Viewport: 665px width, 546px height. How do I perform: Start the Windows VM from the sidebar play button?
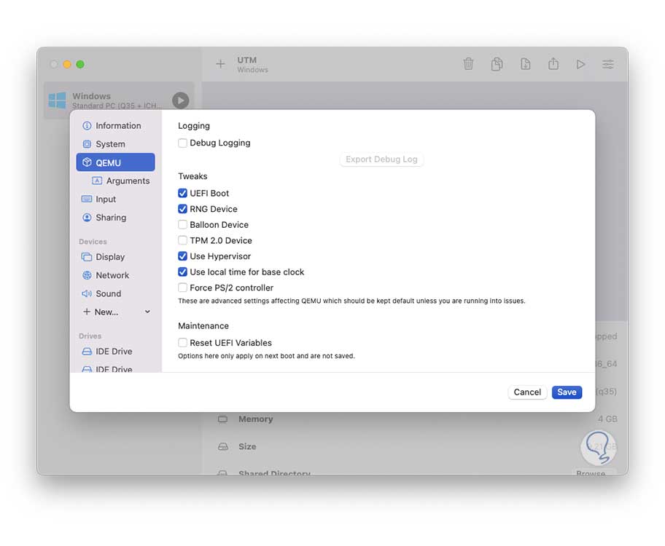click(x=181, y=100)
